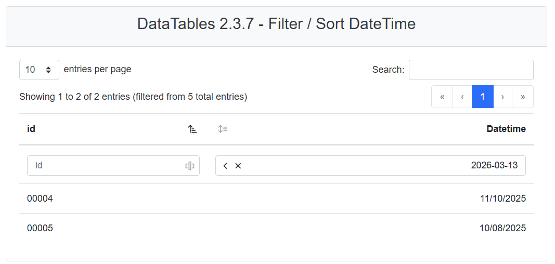
Task: Click the sort icon in Datetime column
Action: [x=223, y=129]
